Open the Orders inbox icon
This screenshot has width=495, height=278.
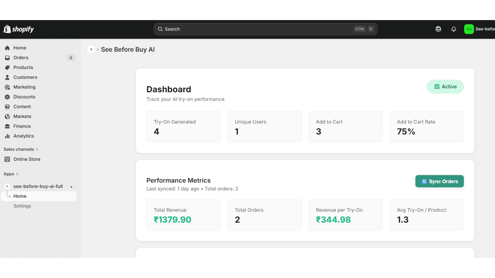point(7,58)
